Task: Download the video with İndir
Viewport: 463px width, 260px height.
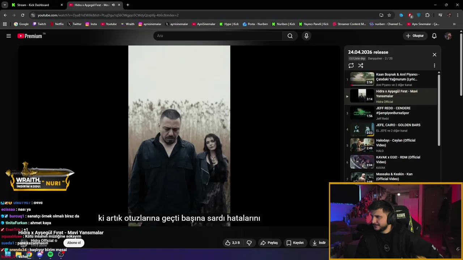Action: point(319,243)
